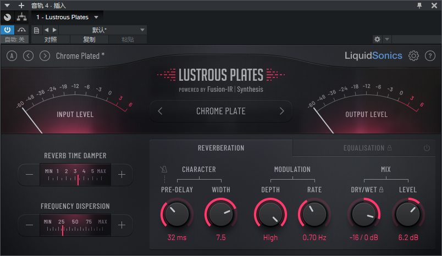Click the Frequency Dispersion scale

pyautogui.click(x=75, y=225)
